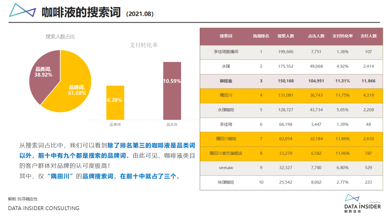Select the date label (2021.08)

coord(140,14)
